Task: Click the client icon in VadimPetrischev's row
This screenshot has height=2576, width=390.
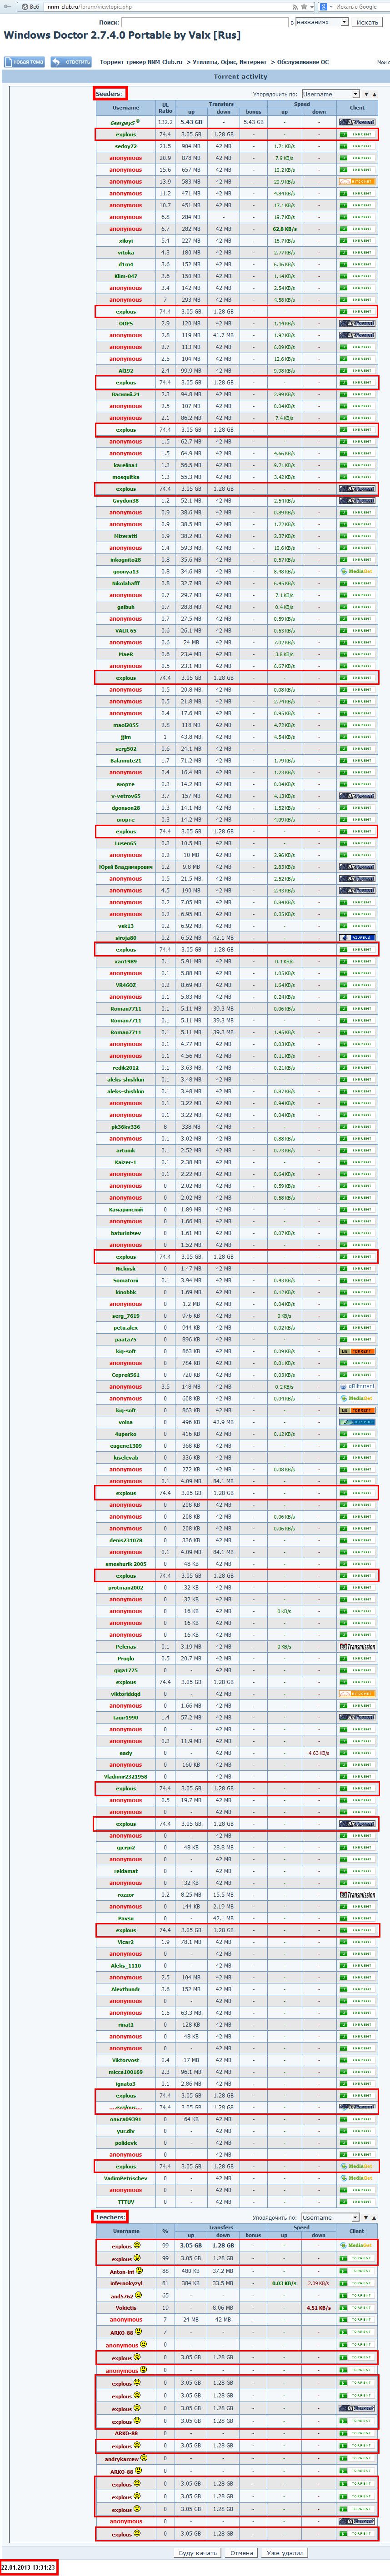Action: point(357,2177)
